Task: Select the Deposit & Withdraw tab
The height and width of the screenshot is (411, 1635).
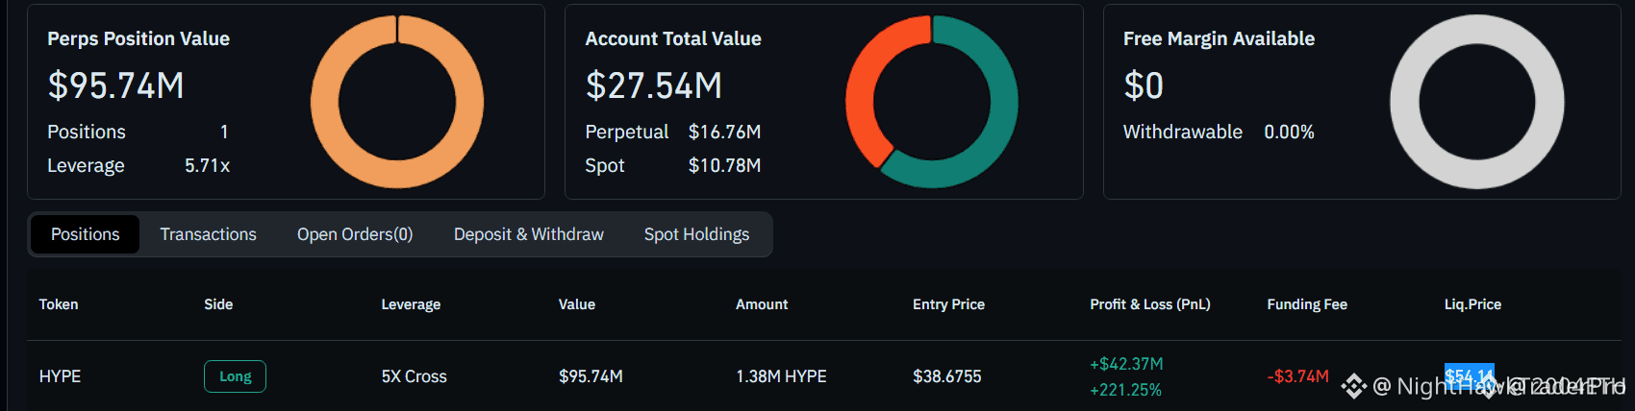Action: (529, 234)
